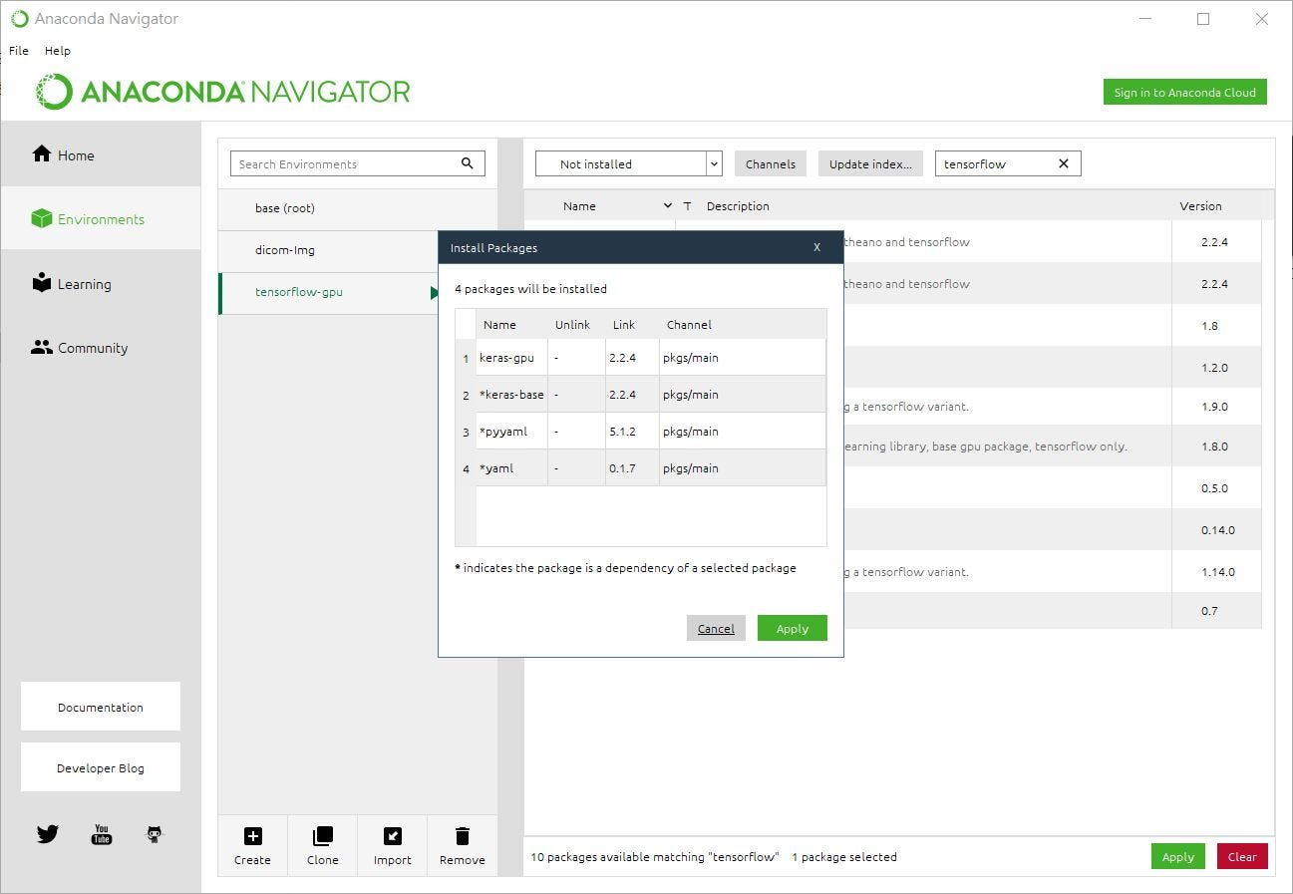Click the Channel column header in dialog
This screenshot has height=894, width=1293.
[689, 324]
